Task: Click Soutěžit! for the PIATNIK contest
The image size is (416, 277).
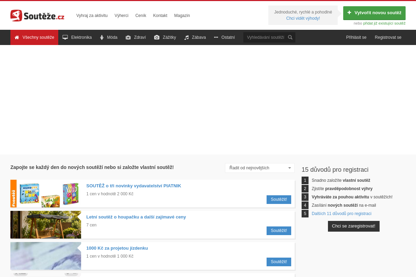Action: pos(279,199)
